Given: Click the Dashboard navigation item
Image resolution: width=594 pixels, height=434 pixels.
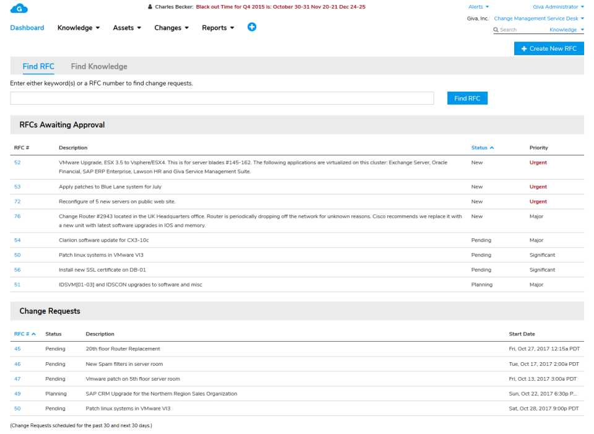Looking at the screenshot, I should click(x=27, y=27).
